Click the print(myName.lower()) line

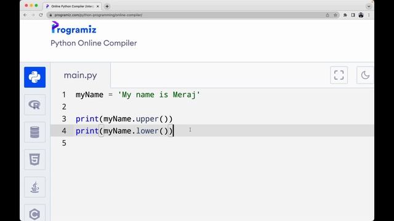124,131
